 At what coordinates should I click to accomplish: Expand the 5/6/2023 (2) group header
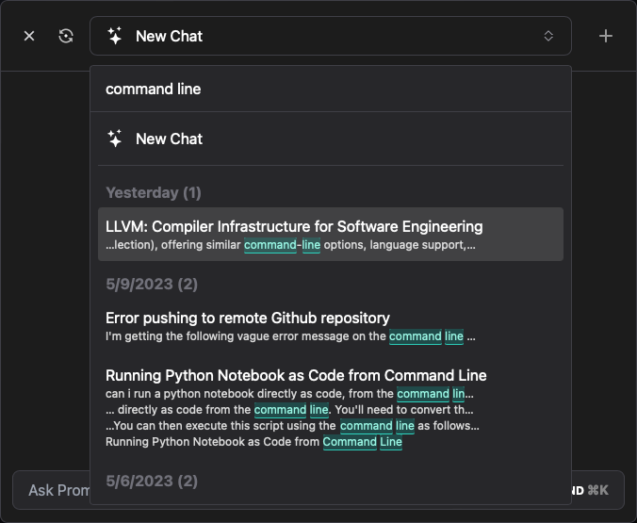click(x=152, y=481)
